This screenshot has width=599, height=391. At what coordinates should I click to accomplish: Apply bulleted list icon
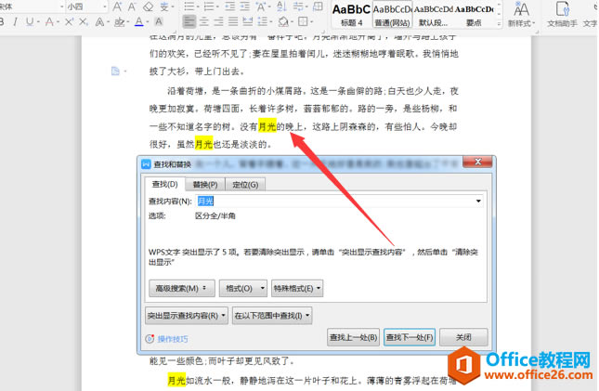tap(189, 7)
